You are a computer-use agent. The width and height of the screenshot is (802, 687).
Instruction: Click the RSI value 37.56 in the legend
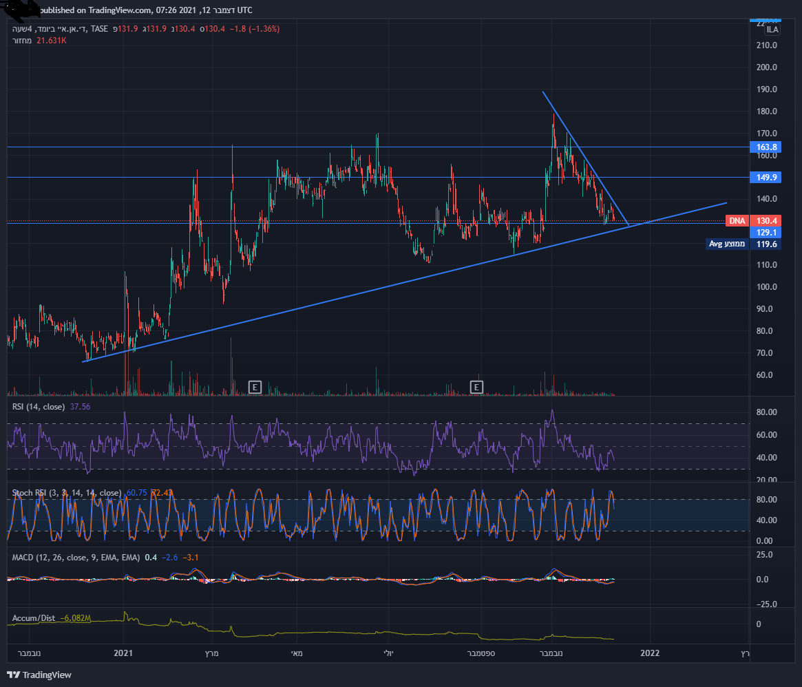tap(80, 407)
